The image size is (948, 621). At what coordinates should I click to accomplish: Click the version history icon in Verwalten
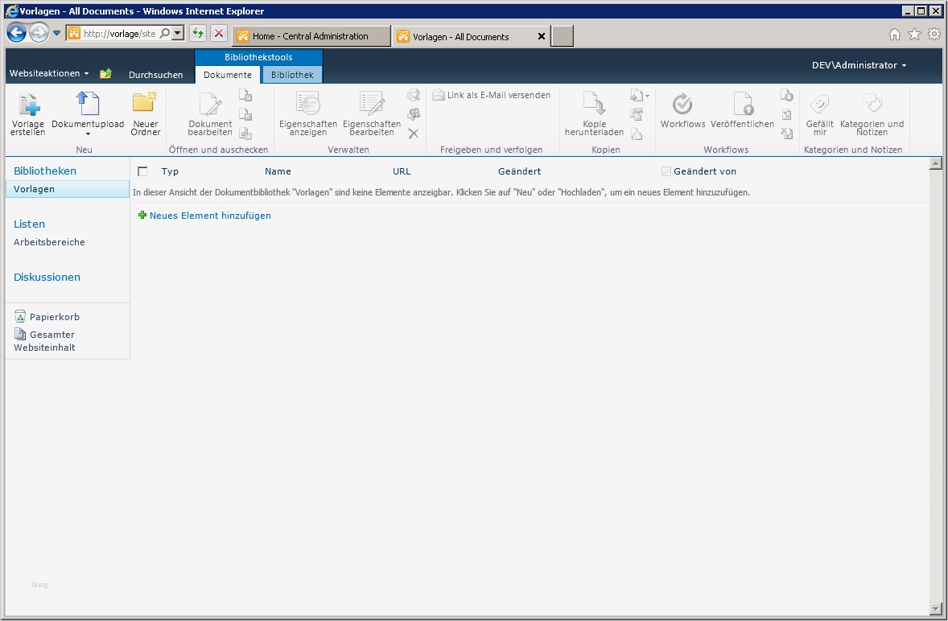(x=414, y=95)
